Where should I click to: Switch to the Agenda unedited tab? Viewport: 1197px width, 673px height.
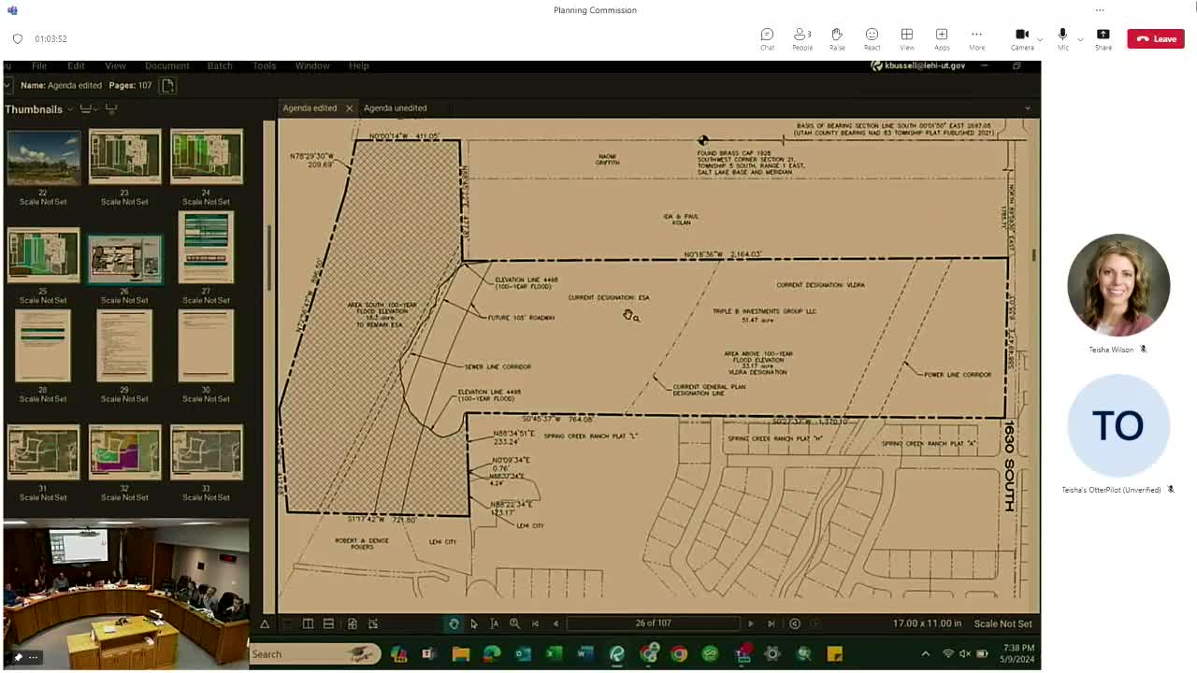click(395, 107)
